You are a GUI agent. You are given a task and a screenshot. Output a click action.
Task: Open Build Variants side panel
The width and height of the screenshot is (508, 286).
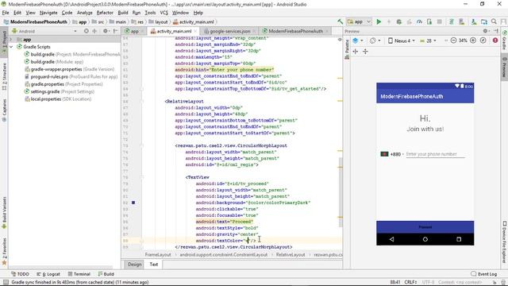coord(4,212)
